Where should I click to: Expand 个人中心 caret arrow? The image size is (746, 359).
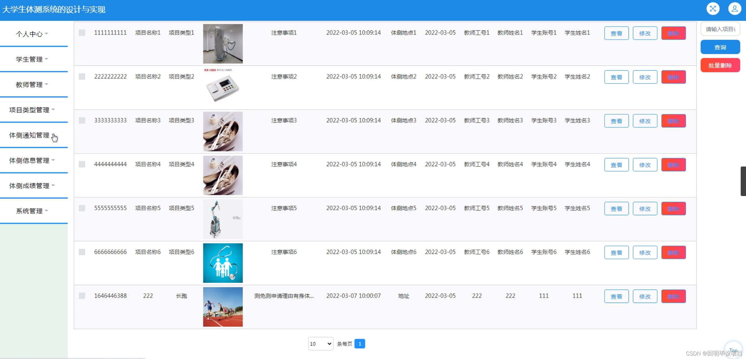[x=47, y=34]
